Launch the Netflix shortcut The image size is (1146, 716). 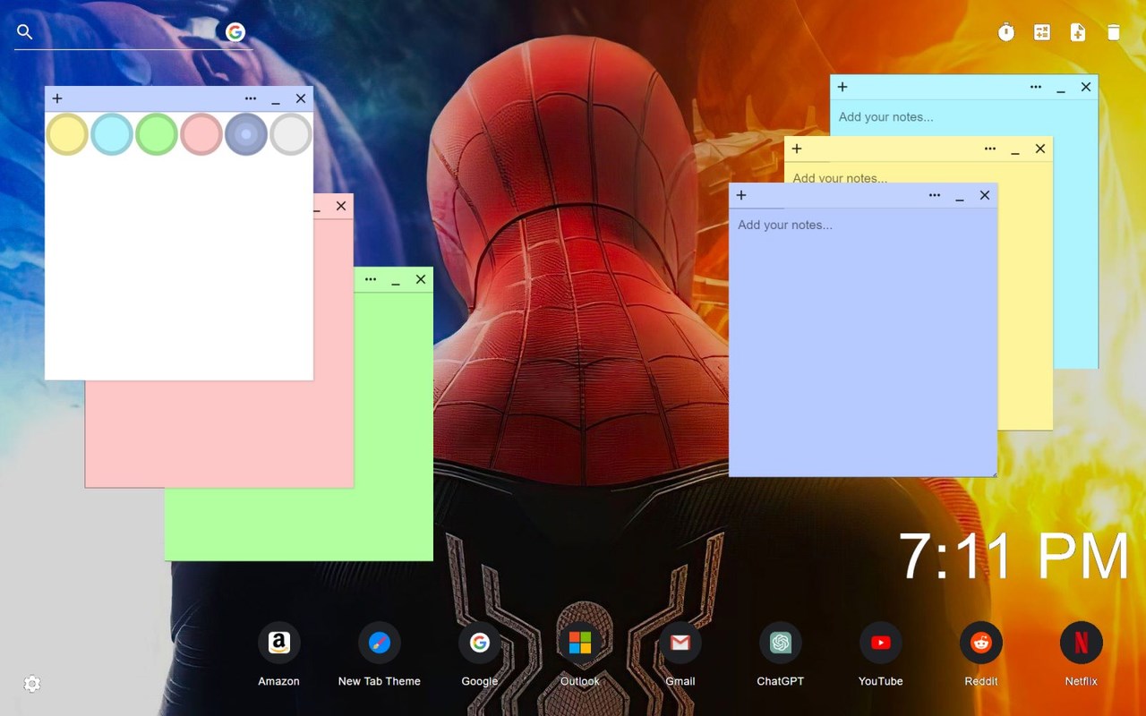[x=1082, y=643]
